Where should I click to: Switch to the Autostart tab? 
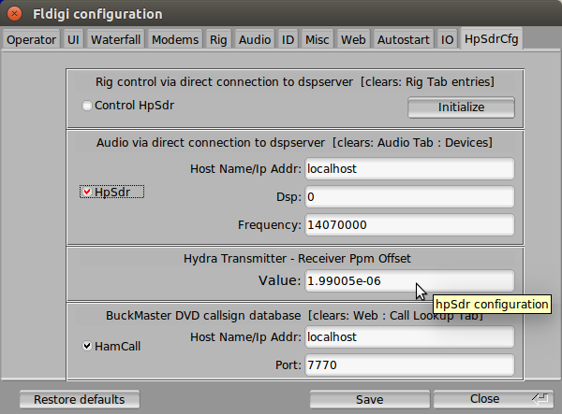click(403, 39)
